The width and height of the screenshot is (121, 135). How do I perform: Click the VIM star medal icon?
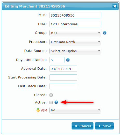pos(38,110)
